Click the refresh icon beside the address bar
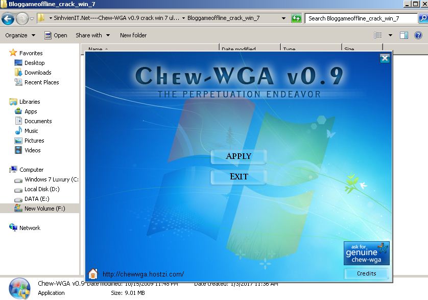Viewport: 428px width, 300px height. (296, 17)
